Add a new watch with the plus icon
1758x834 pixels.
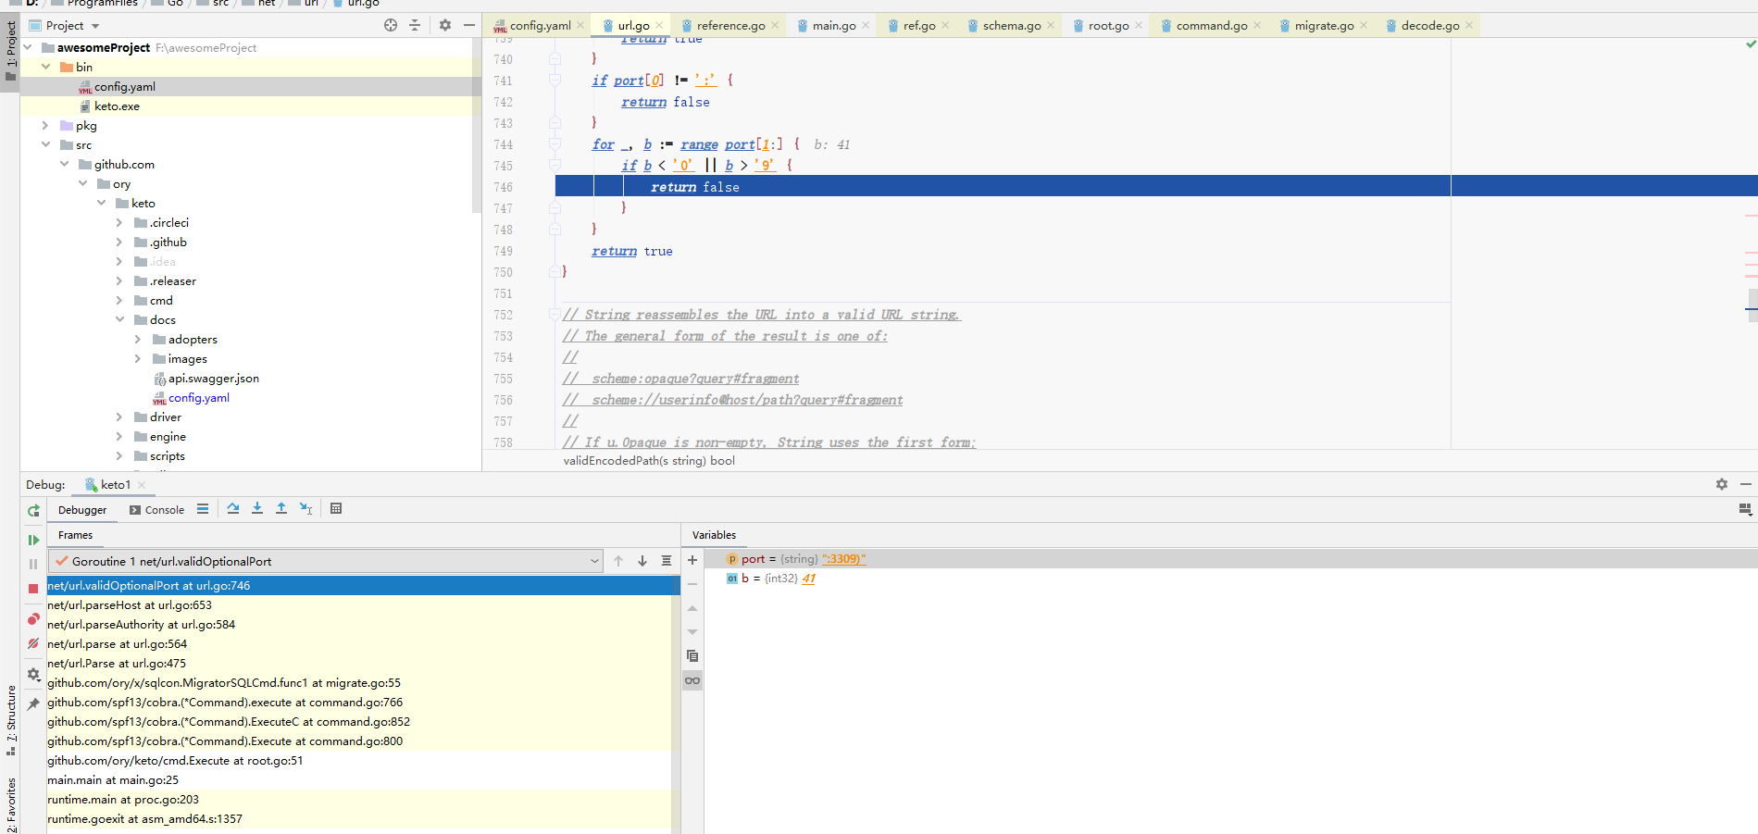692,560
